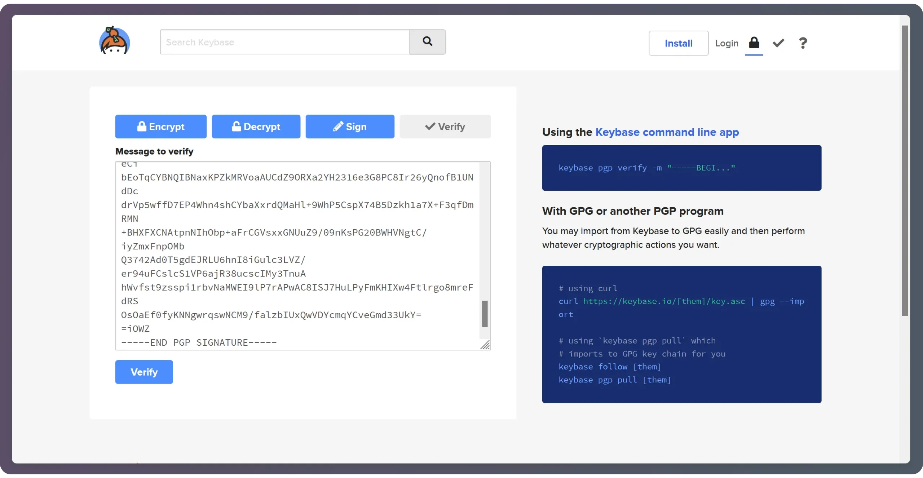Switch to the Decrypt tab

256,127
